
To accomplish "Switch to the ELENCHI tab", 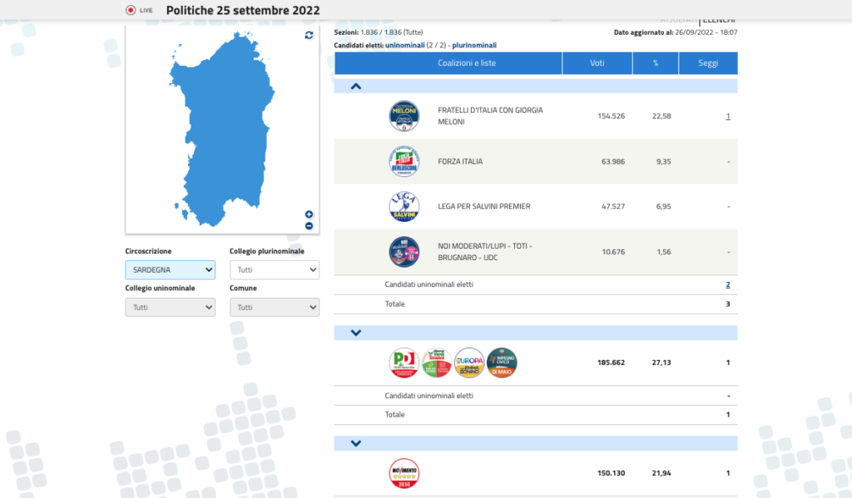I will click(x=719, y=20).
